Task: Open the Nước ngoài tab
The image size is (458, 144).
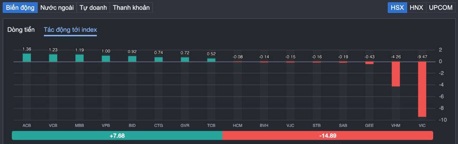Action: point(57,8)
